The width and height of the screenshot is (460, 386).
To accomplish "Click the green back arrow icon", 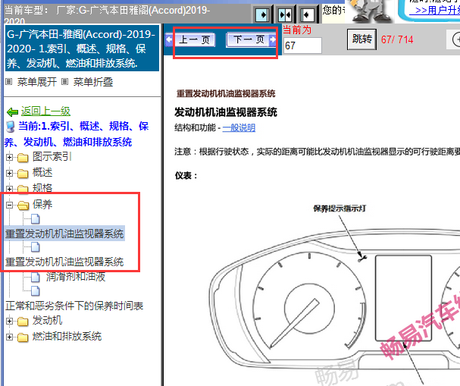I will [x=12, y=111].
